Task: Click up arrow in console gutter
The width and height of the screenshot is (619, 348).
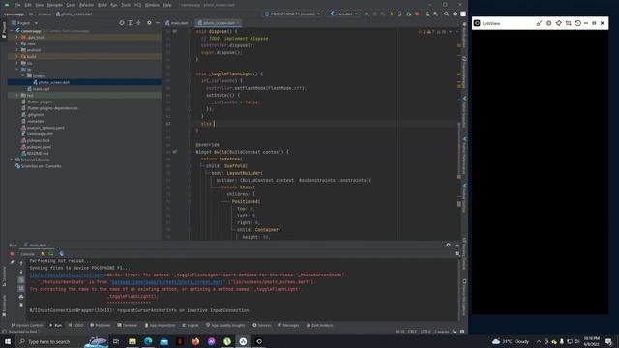Action: click(x=21, y=263)
